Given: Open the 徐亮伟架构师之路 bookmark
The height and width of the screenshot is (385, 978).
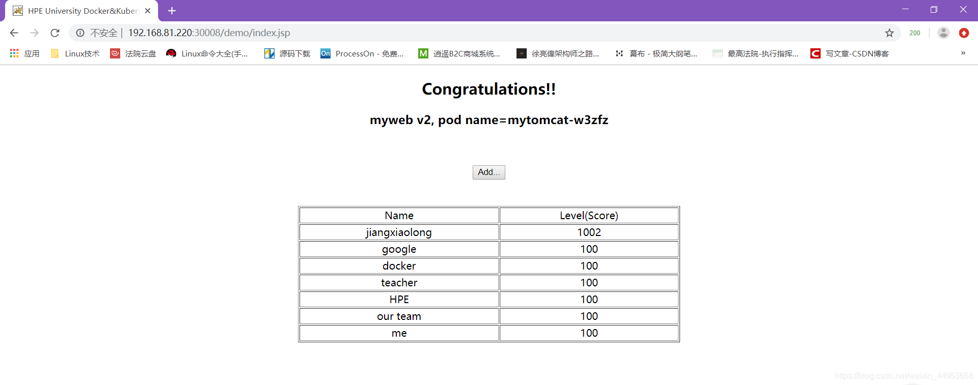Looking at the screenshot, I should point(558,53).
